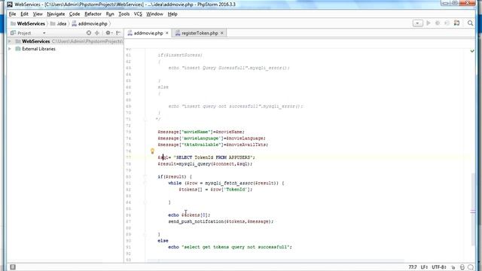
Task: Expand External Libraries tree node
Action: tap(10, 49)
